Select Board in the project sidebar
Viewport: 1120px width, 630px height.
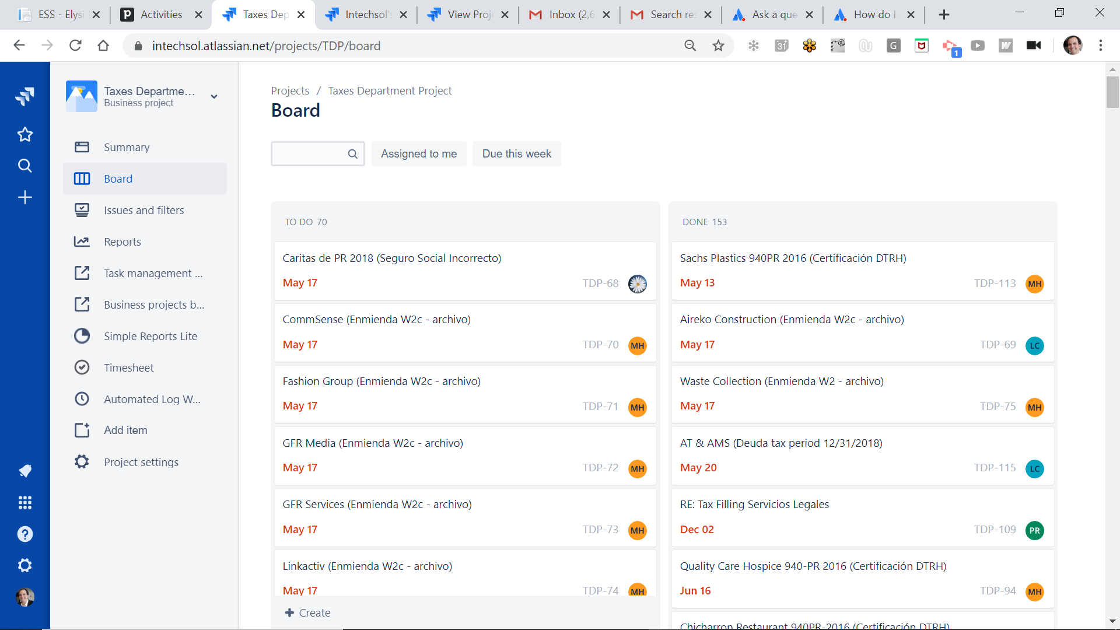coord(145,178)
